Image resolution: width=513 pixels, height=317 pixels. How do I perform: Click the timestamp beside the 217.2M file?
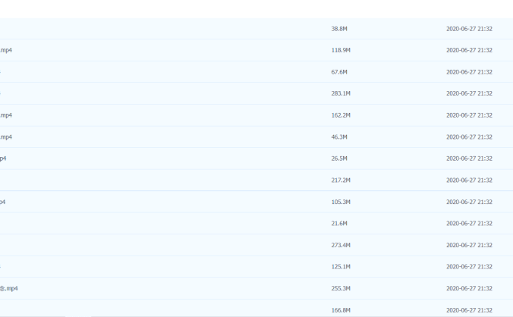pyautogui.click(x=469, y=180)
